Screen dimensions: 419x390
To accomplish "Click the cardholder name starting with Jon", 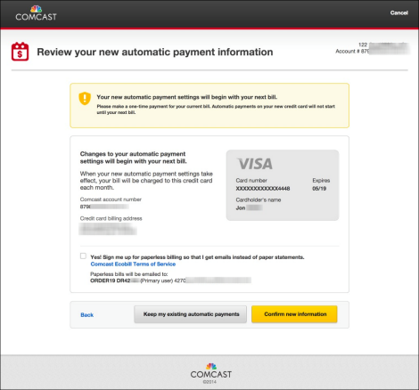I will pos(249,207).
